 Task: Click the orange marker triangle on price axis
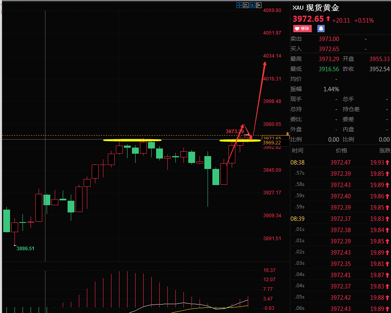point(288,134)
